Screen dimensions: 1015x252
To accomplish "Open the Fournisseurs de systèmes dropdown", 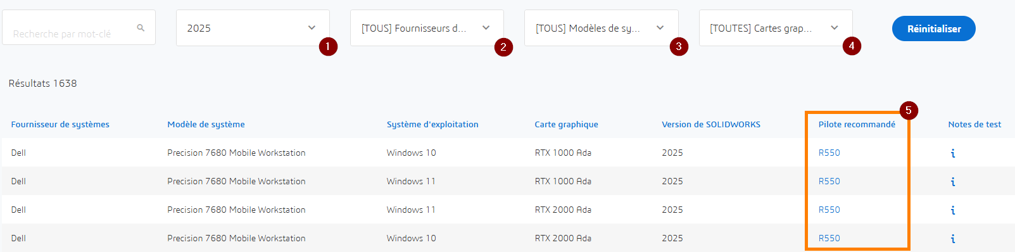I will (427, 28).
